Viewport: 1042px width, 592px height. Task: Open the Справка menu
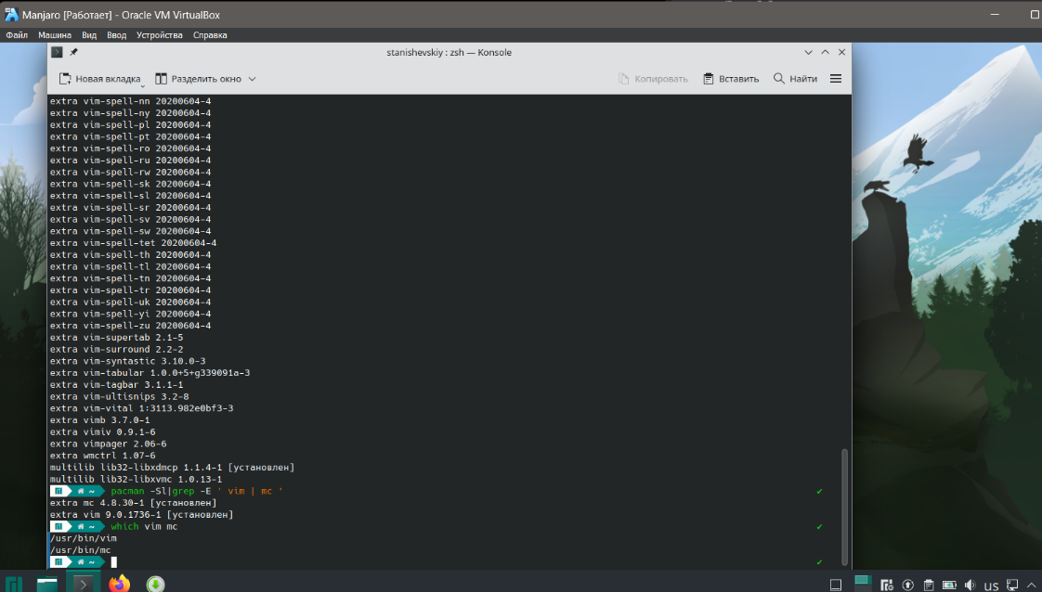point(210,35)
